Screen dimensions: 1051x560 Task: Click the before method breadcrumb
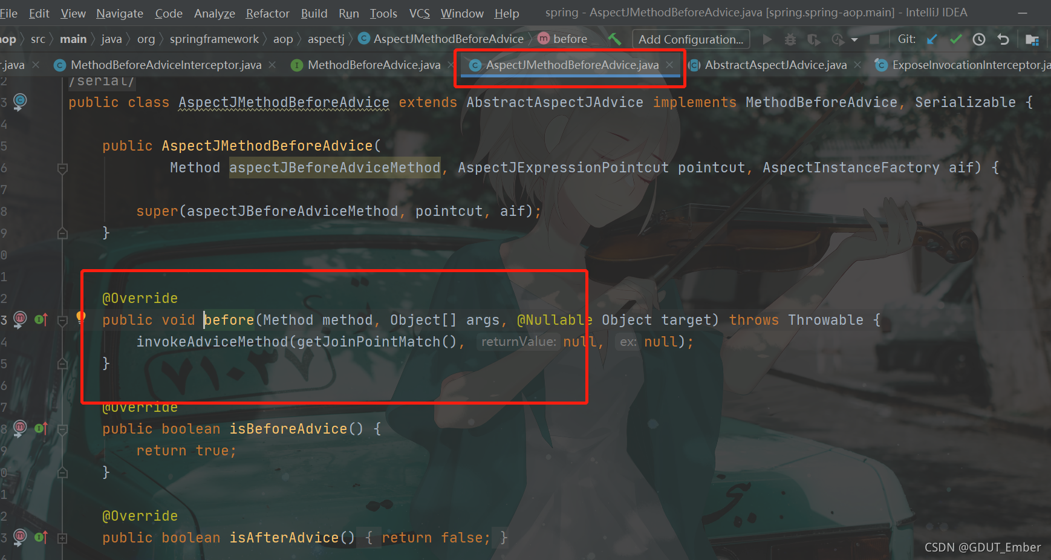click(x=562, y=39)
